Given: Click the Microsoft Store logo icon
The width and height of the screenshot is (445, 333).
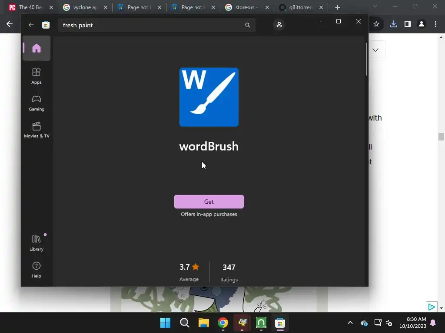Looking at the screenshot, I should click(x=46, y=25).
